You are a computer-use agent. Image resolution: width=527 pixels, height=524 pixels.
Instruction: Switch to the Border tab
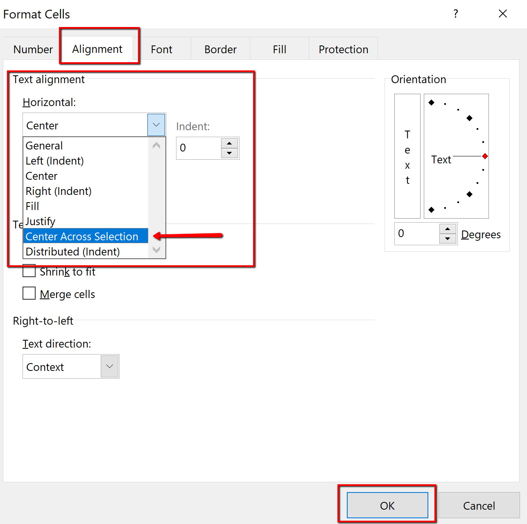tap(220, 49)
